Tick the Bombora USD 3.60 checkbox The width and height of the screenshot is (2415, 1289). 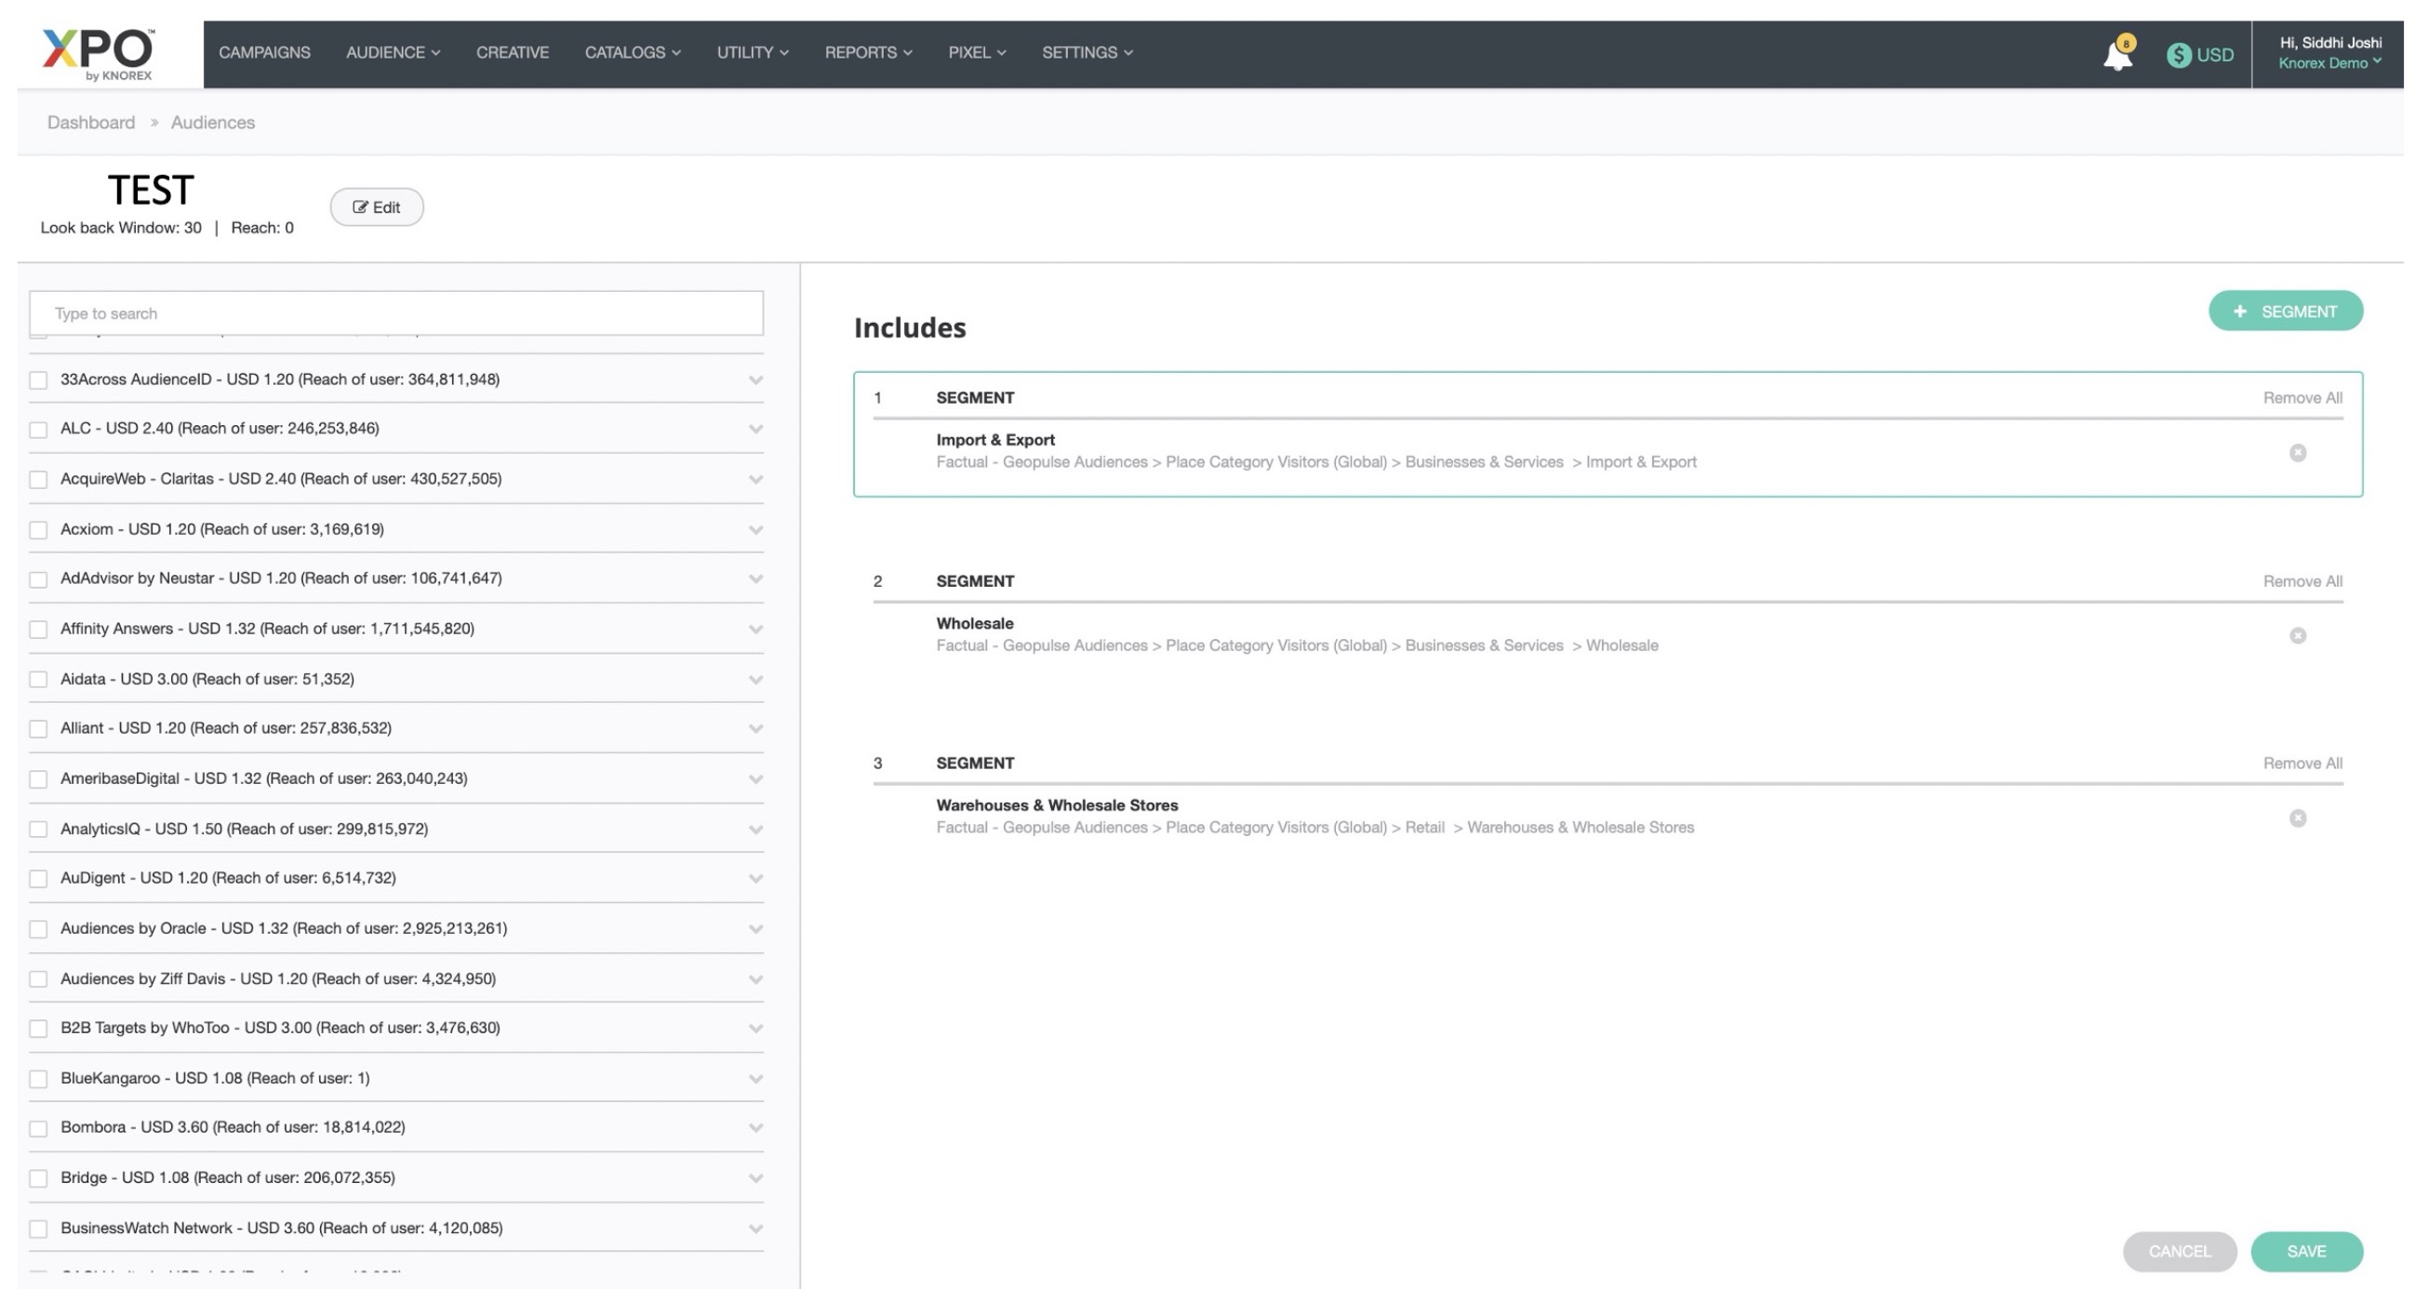[x=38, y=1128]
